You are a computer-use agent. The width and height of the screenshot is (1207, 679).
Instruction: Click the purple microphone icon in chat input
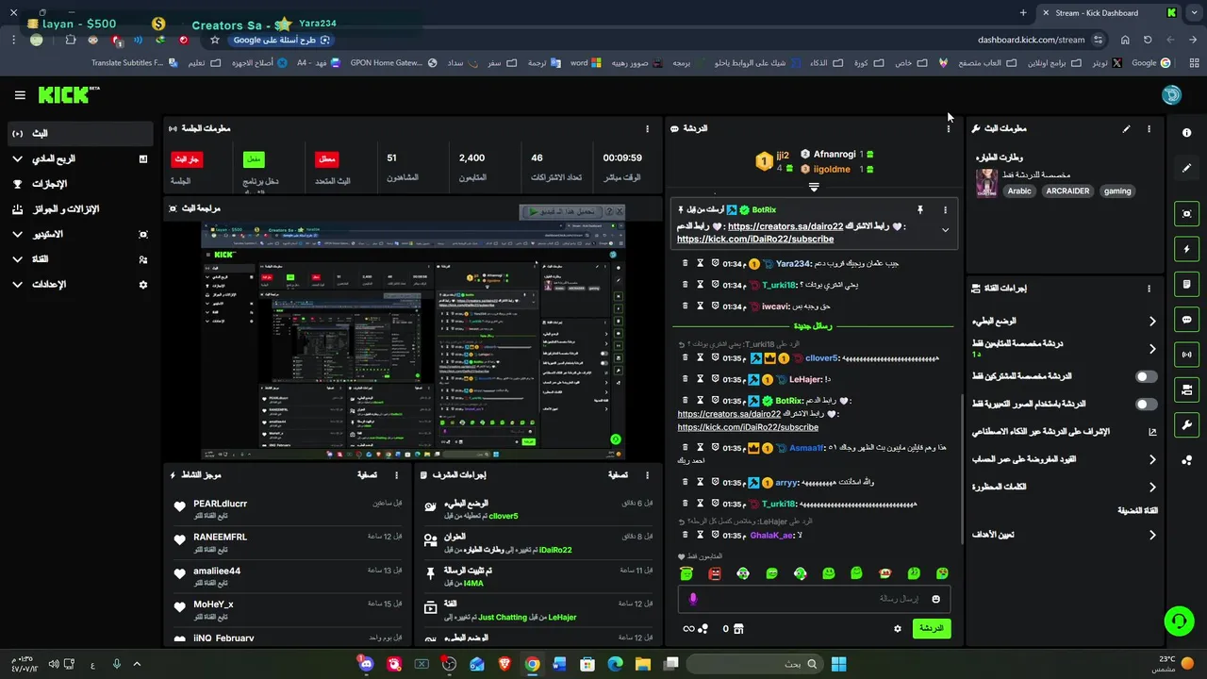pyautogui.click(x=693, y=599)
